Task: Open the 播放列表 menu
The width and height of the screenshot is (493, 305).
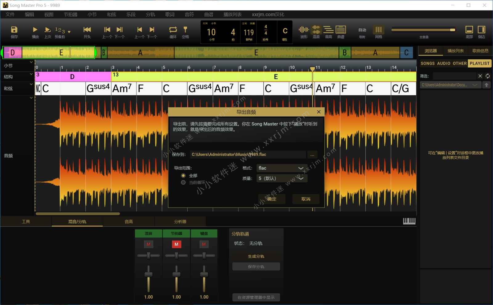Action: point(233,14)
